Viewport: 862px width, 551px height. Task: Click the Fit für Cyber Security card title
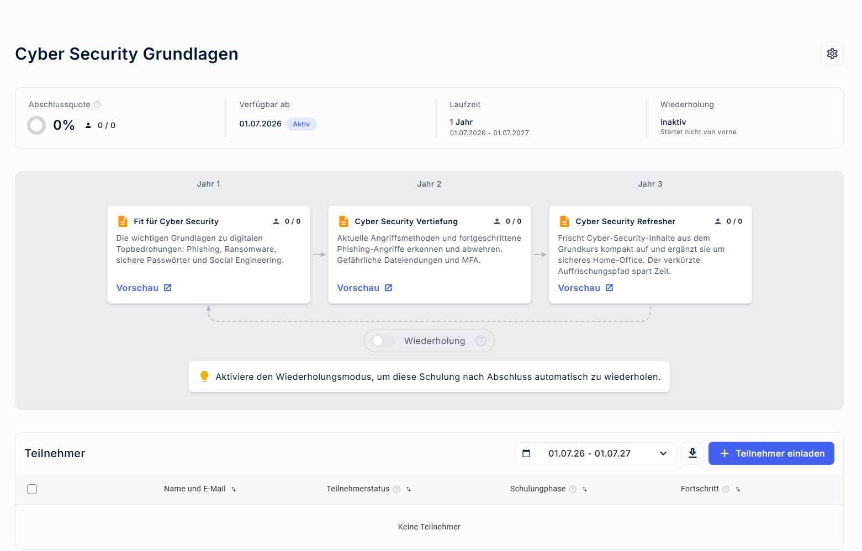click(176, 221)
